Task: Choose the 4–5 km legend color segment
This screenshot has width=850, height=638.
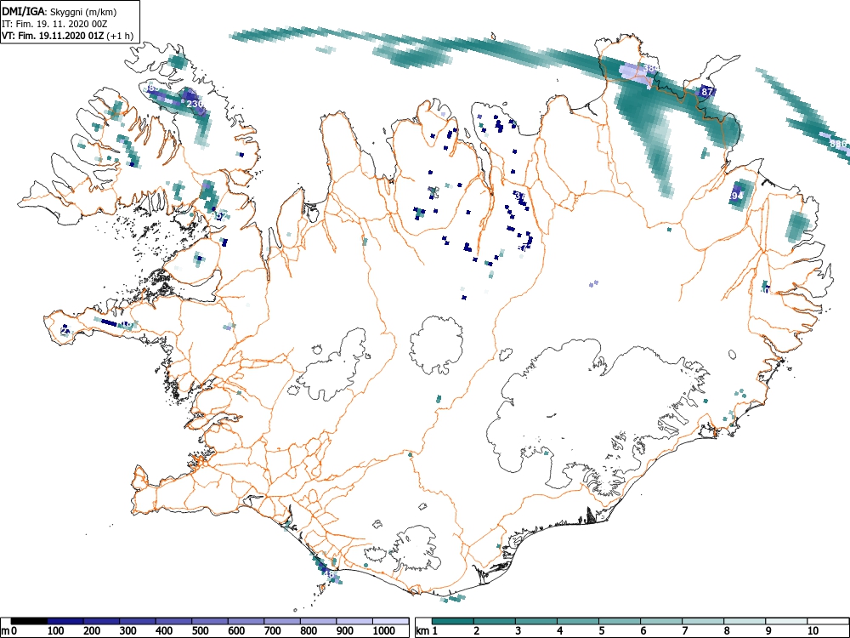Action: (578, 621)
